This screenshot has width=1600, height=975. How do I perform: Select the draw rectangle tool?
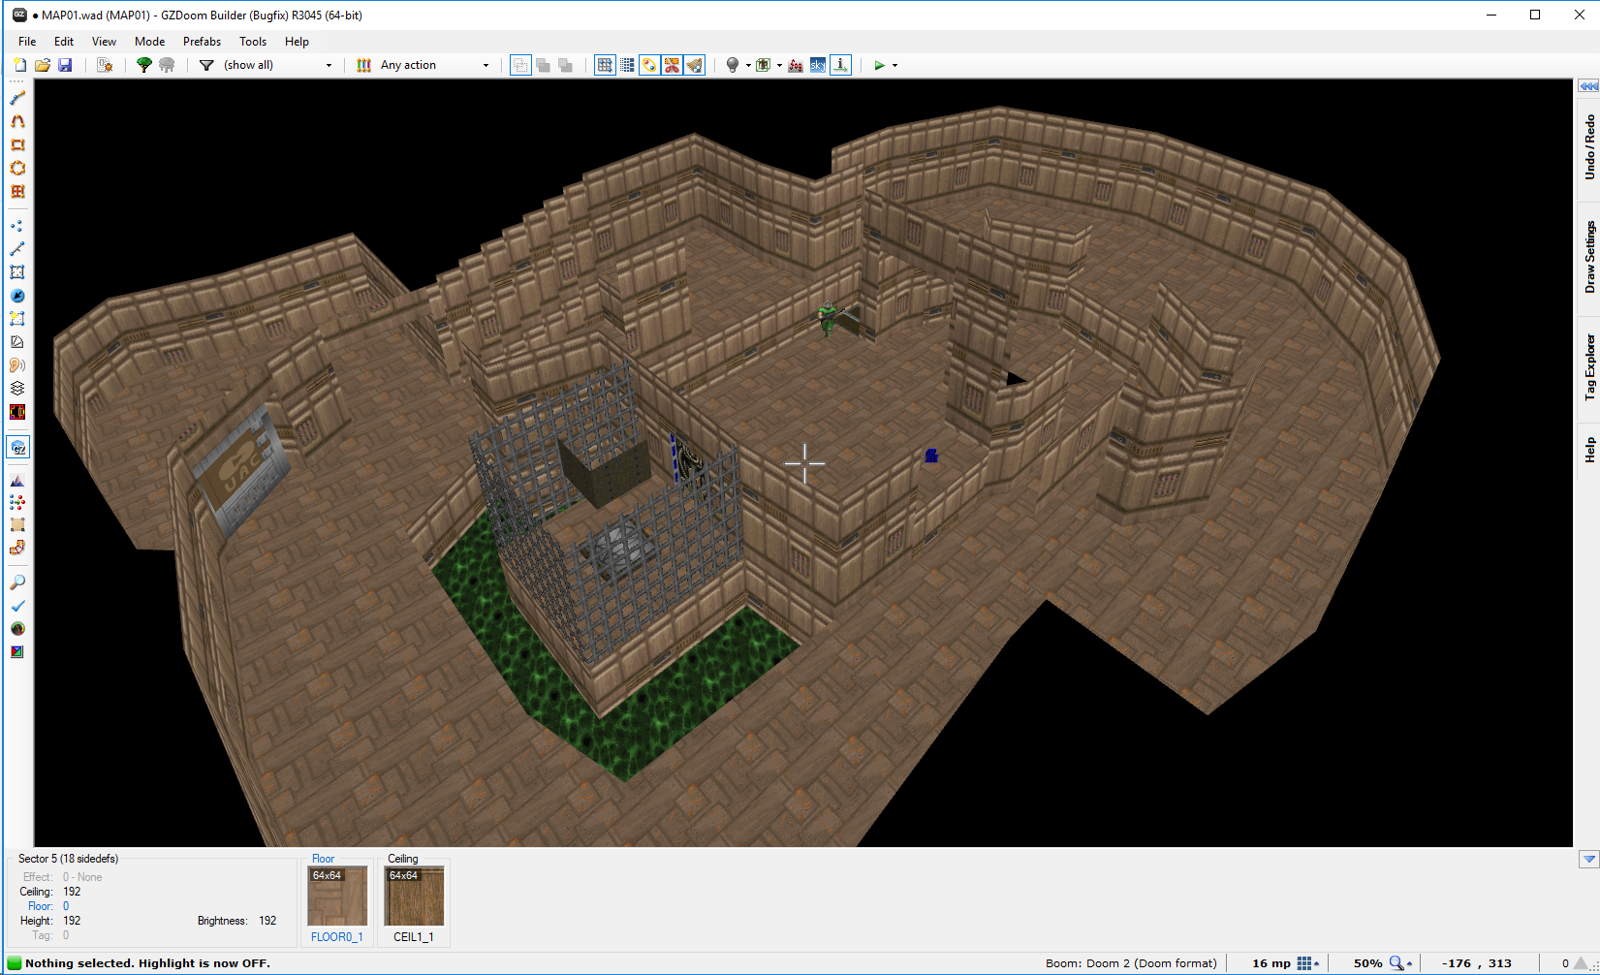click(17, 144)
